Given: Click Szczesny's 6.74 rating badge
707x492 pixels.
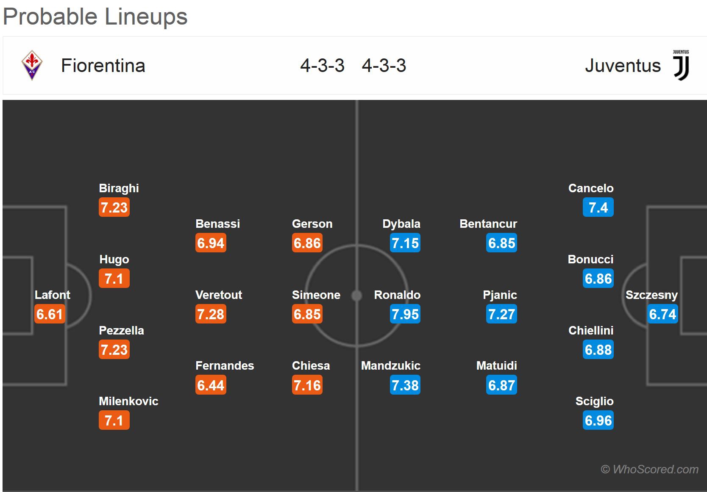Looking at the screenshot, I should tap(662, 314).
